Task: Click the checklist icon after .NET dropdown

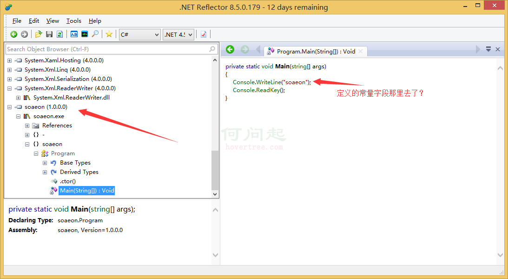Action: pyautogui.click(x=204, y=34)
